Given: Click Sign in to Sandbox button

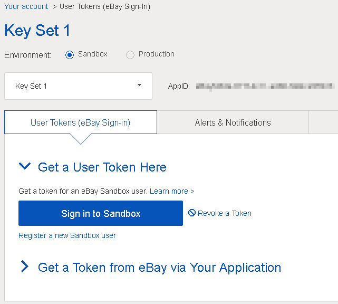Looking at the screenshot, I should pos(101,213).
